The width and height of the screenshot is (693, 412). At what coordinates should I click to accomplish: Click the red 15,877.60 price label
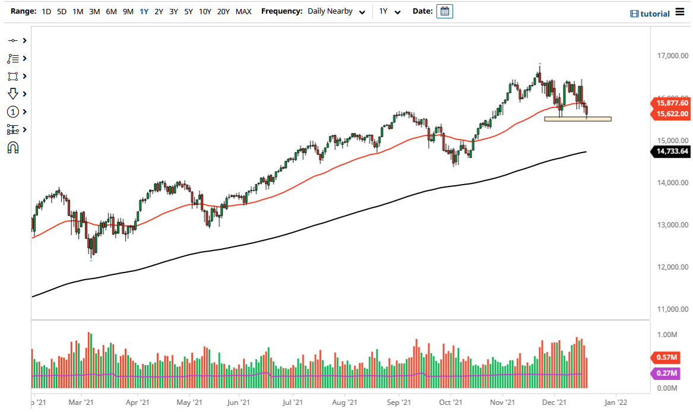(672, 103)
